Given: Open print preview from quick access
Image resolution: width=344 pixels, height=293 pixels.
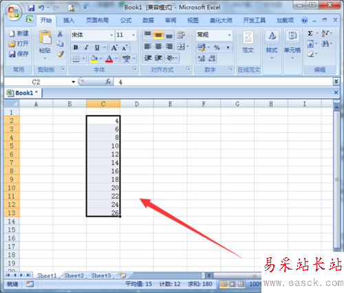Looking at the screenshot, I should point(72,8).
